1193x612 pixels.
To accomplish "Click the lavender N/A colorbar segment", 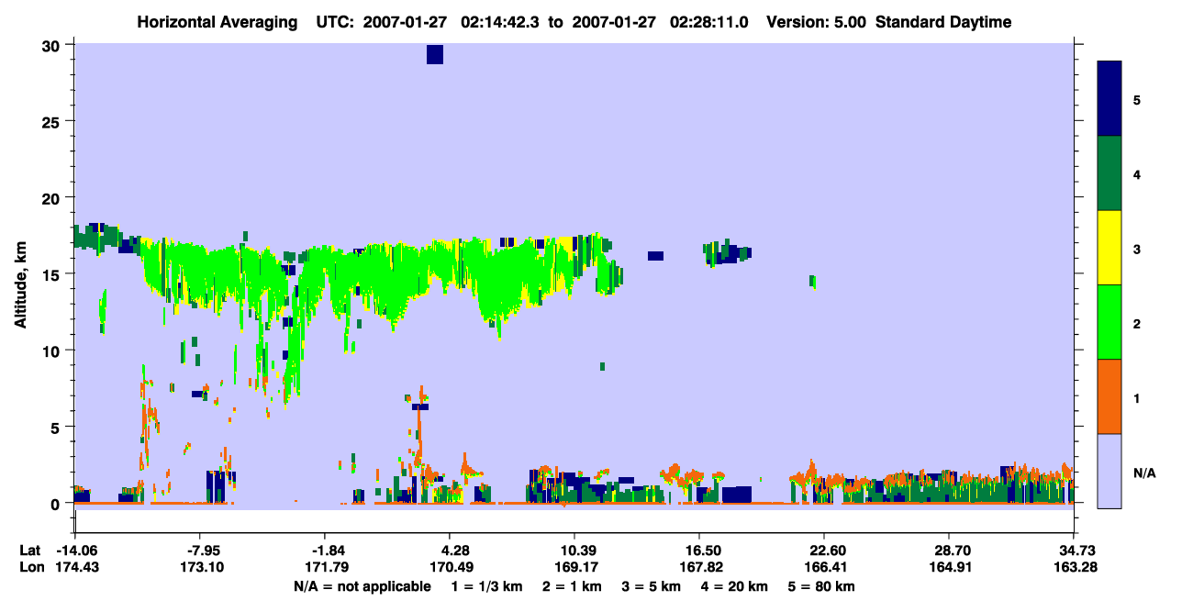I will tap(1109, 471).
